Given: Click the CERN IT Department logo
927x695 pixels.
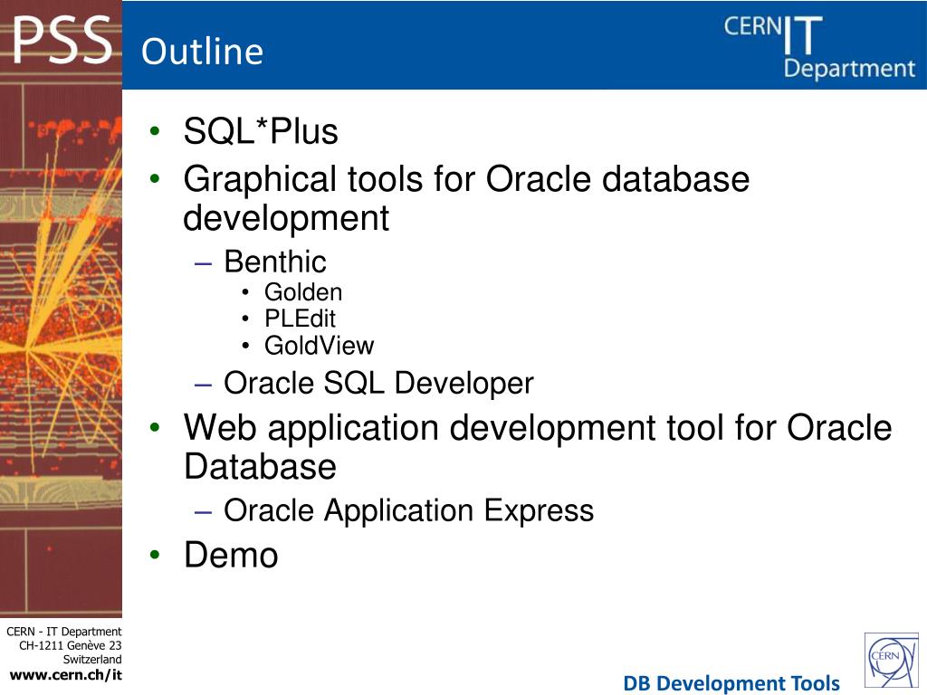Looking at the screenshot, I should pos(820,47).
